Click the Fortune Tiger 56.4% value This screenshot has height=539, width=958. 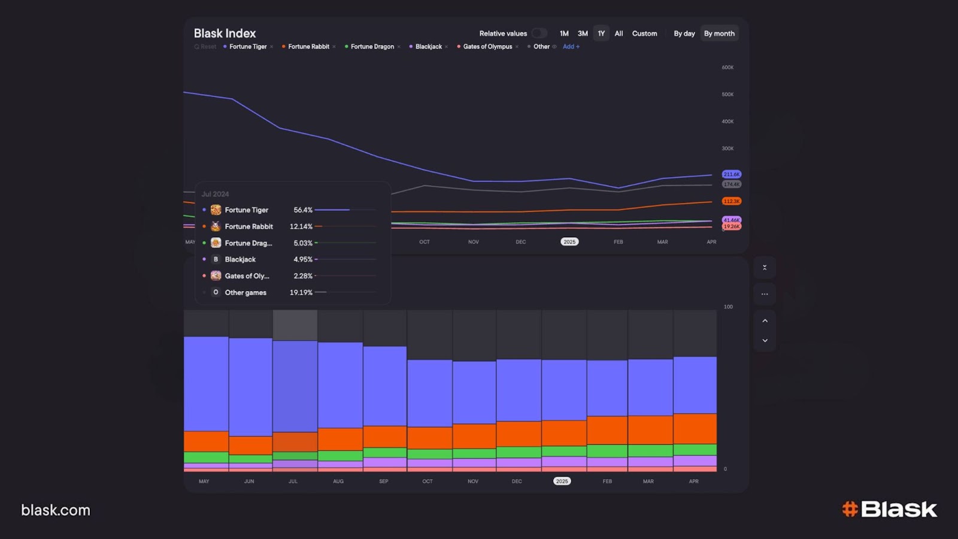(x=303, y=210)
